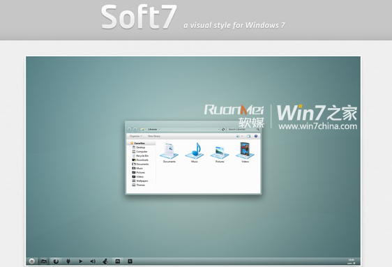The image size is (392, 267).
Task: Select the large Pictures library icon
Action: tap(220, 152)
